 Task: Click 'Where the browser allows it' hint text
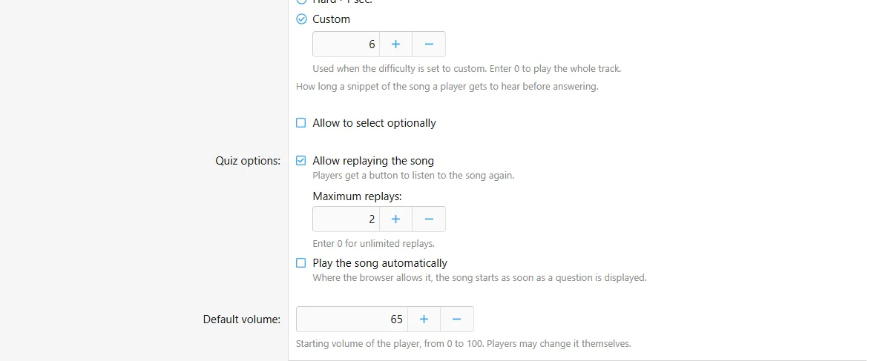click(x=479, y=277)
